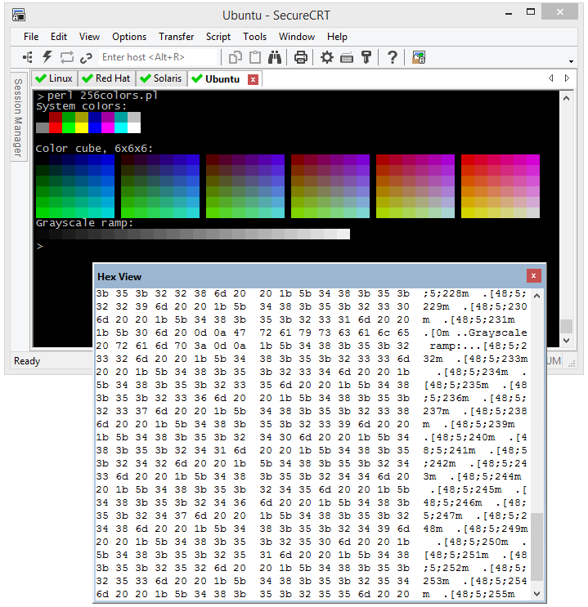
Task: Click the Reconnect arrows icon
Action: 67,57
